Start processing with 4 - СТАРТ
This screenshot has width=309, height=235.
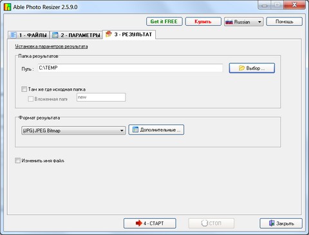pos(150,223)
